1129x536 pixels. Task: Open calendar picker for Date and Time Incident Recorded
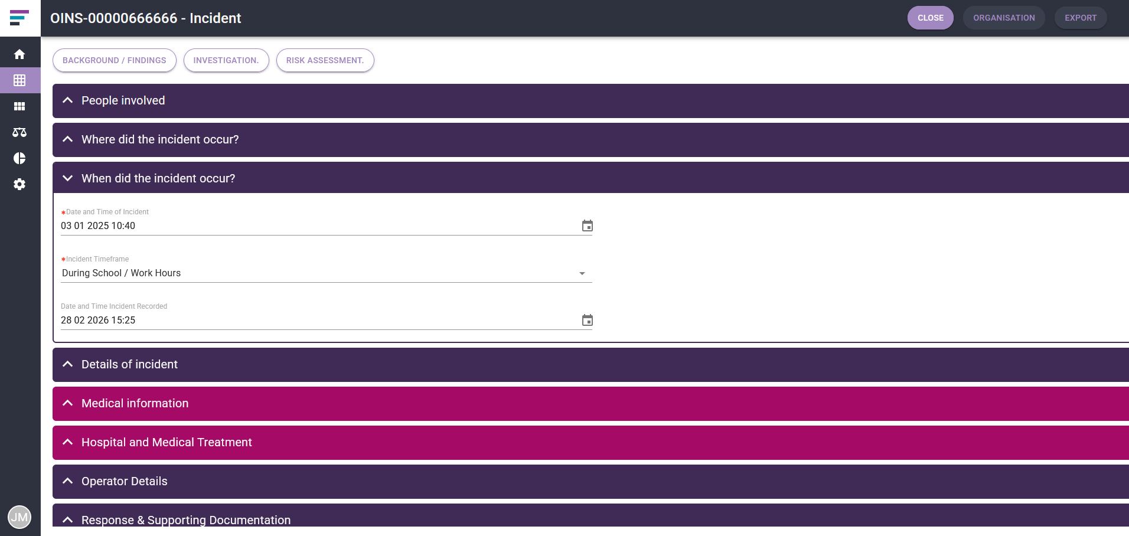[587, 320]
